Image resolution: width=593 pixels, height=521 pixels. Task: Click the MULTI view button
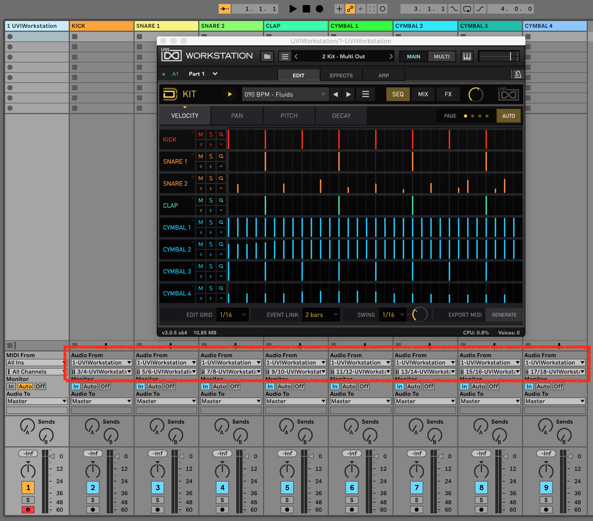point(442,57)
